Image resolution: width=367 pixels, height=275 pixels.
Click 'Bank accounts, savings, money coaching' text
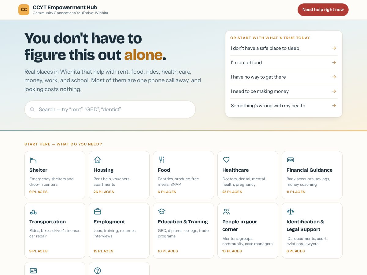click(x=308, y=182)
